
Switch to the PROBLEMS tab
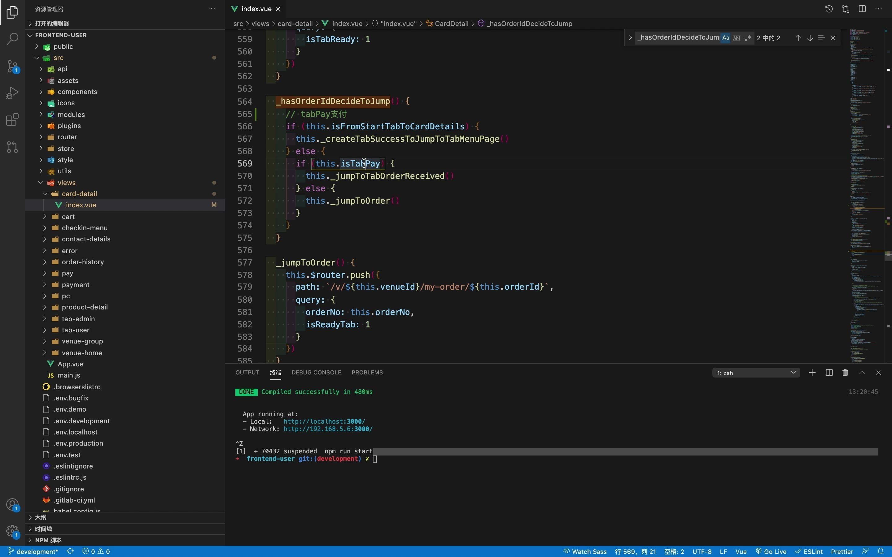[367, 373]
